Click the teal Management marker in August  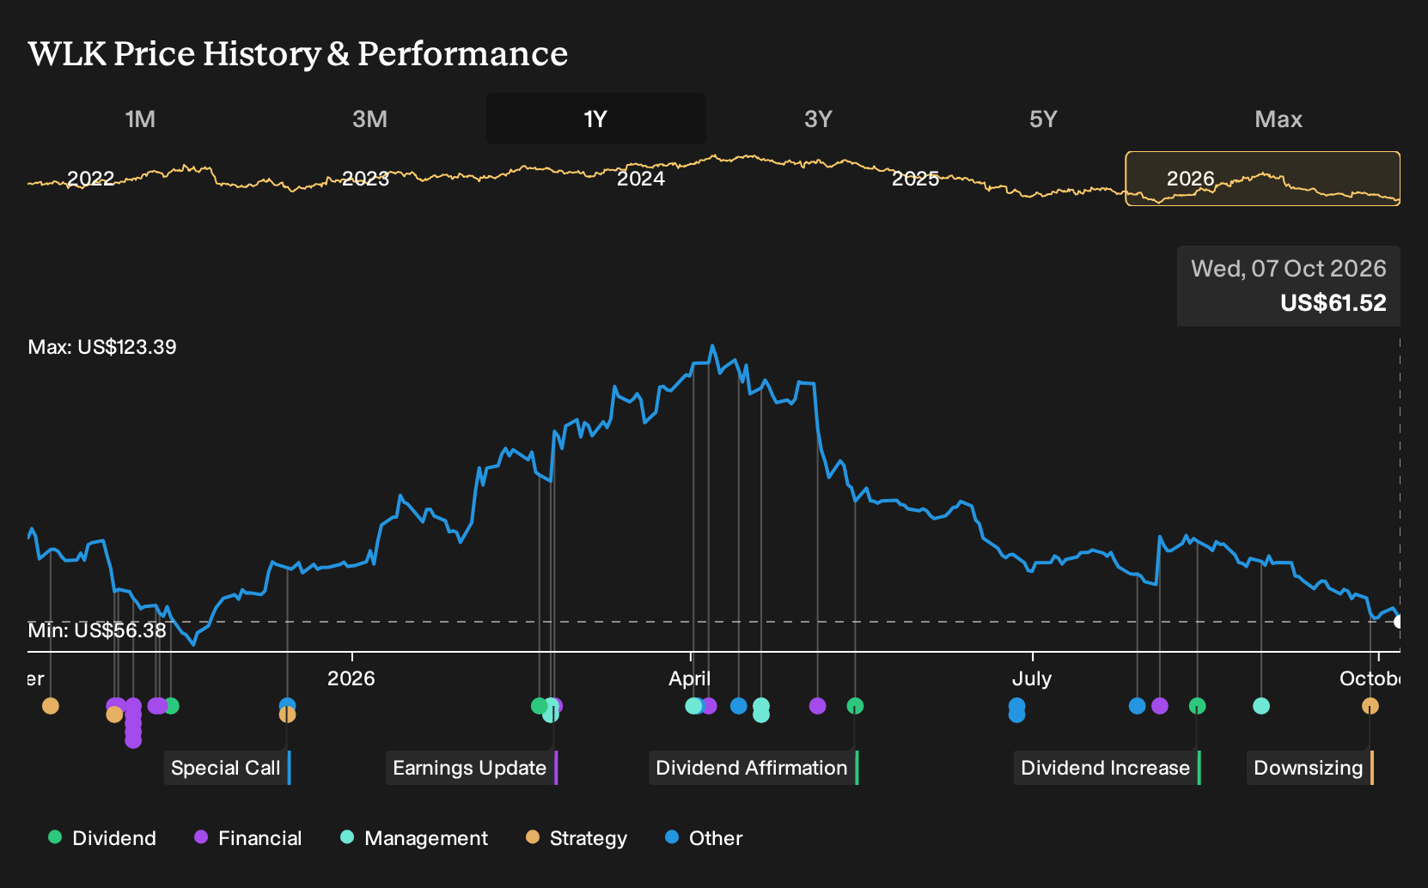point(1260,706)
